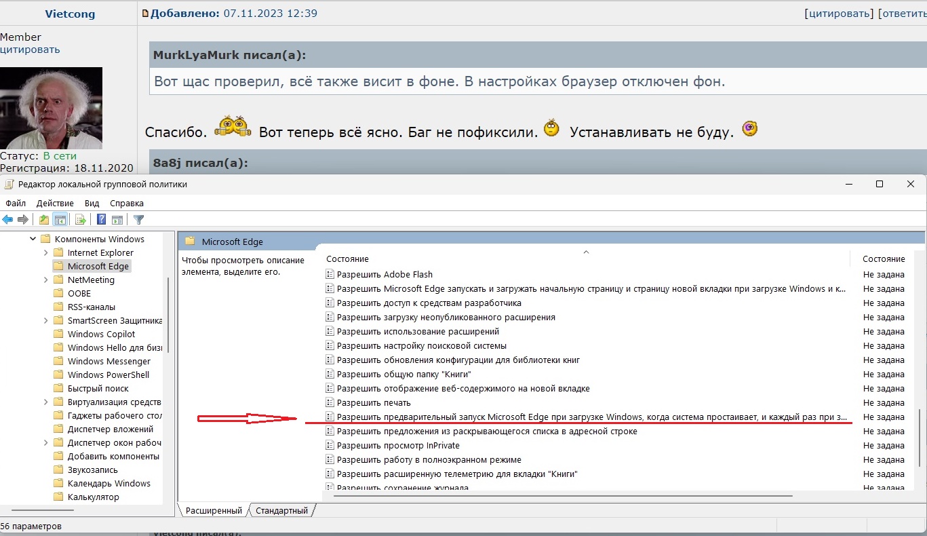The width and height of the screenshot is (927, 536).
Task: Sort by Состояние header above Не задана values
Action: [884, 259]
